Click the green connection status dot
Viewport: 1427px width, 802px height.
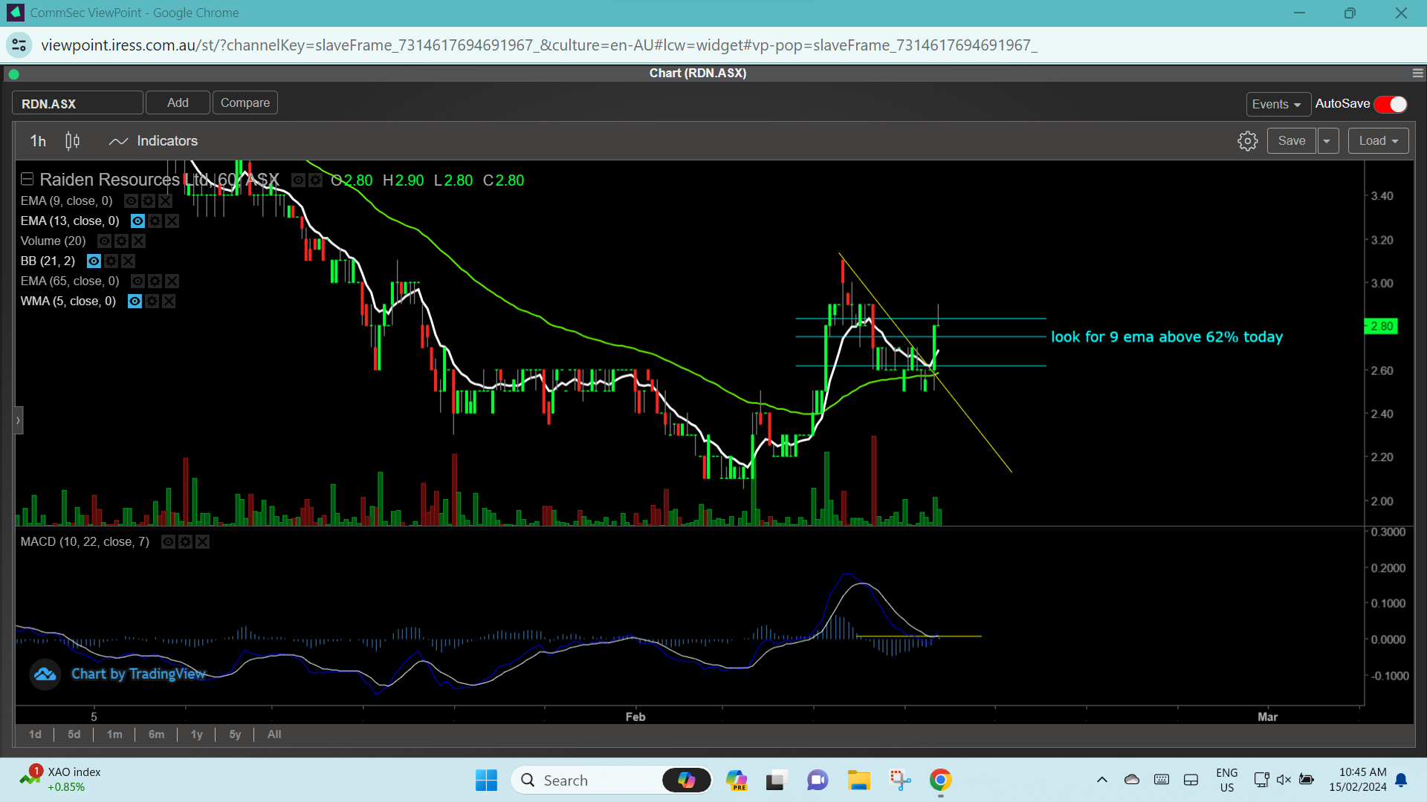(x=13, y=74)
